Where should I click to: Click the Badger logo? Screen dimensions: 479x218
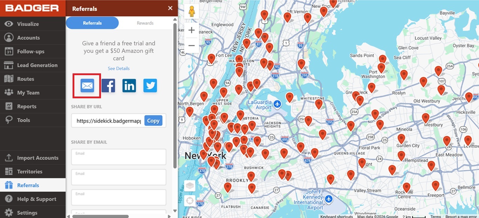[32, 8]
